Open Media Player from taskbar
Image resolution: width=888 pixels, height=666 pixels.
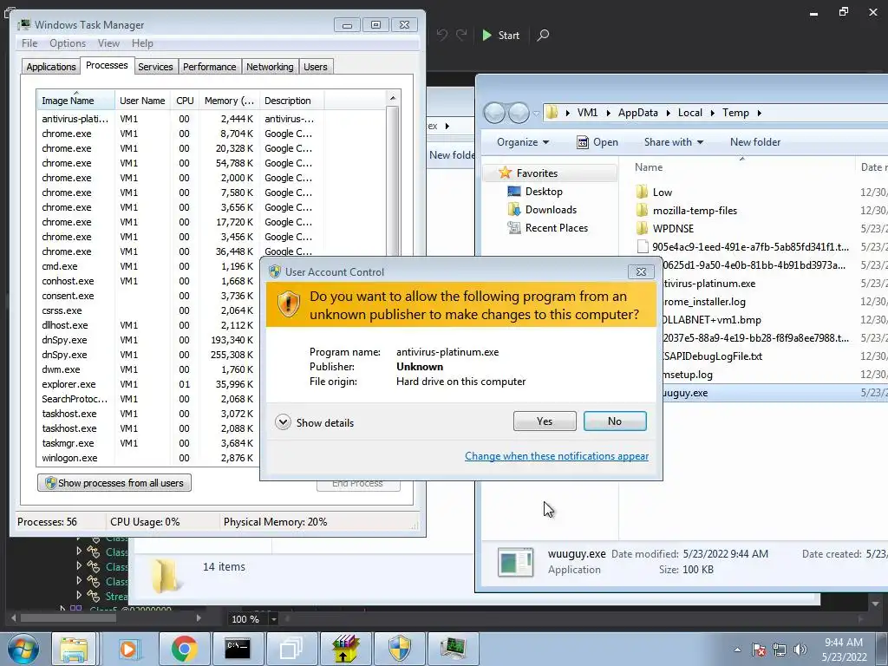click(x=130, y=649)
